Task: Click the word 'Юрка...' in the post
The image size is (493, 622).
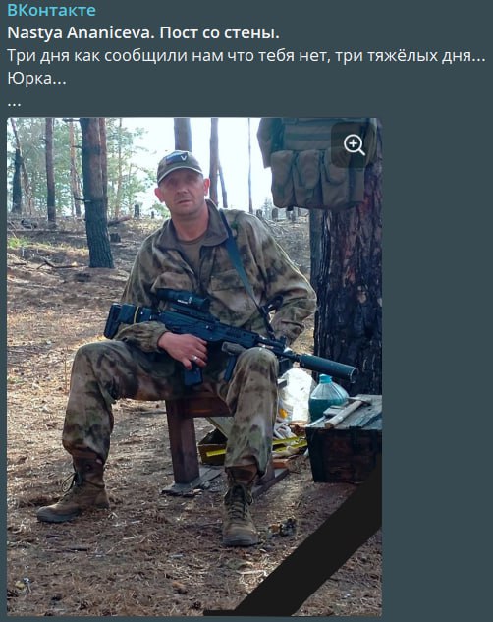Action: [36, 79]
